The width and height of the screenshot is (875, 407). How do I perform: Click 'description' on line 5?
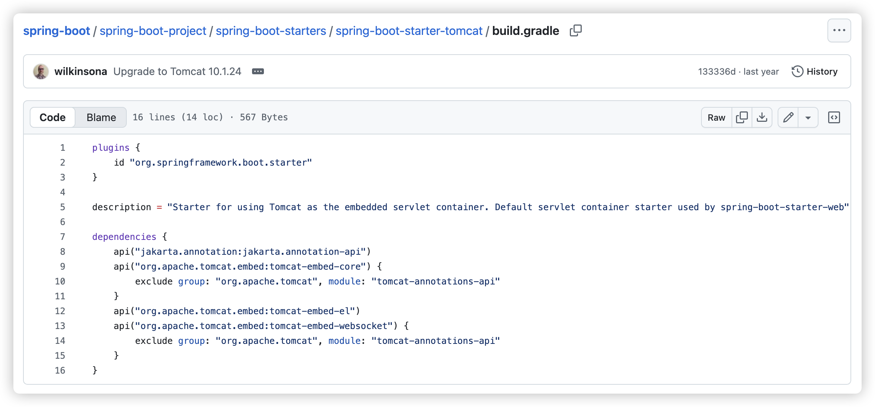click(122, 207)
